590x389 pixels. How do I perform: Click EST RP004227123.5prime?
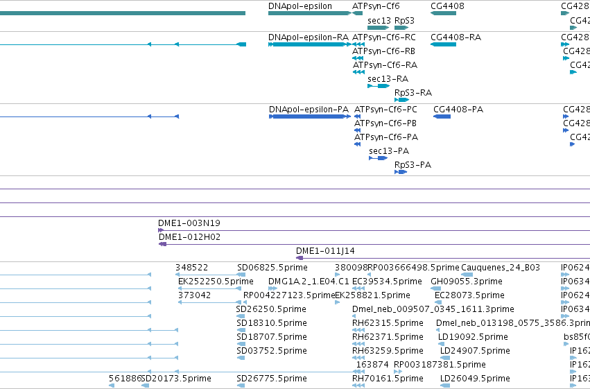pyautogui.click(x=289, y=295)
